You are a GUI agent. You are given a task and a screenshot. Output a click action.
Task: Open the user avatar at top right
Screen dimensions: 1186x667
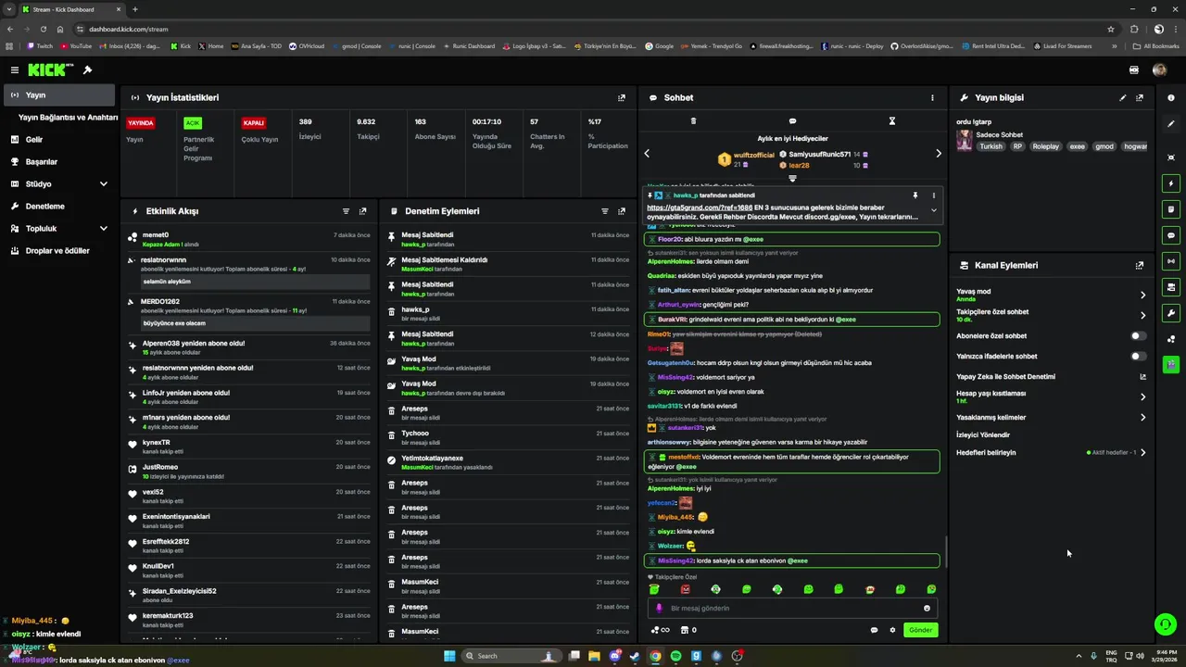pyautogui.click(x=1159, y=69)
